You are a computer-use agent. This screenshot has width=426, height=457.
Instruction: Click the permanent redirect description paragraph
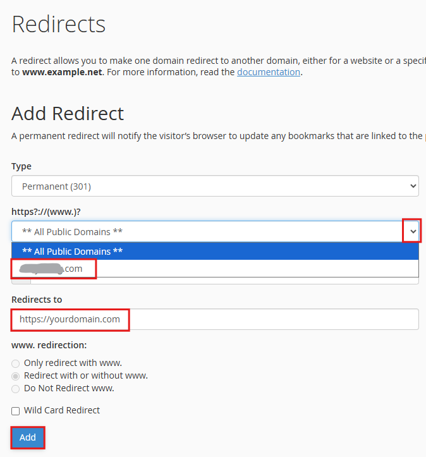point(215,136)
